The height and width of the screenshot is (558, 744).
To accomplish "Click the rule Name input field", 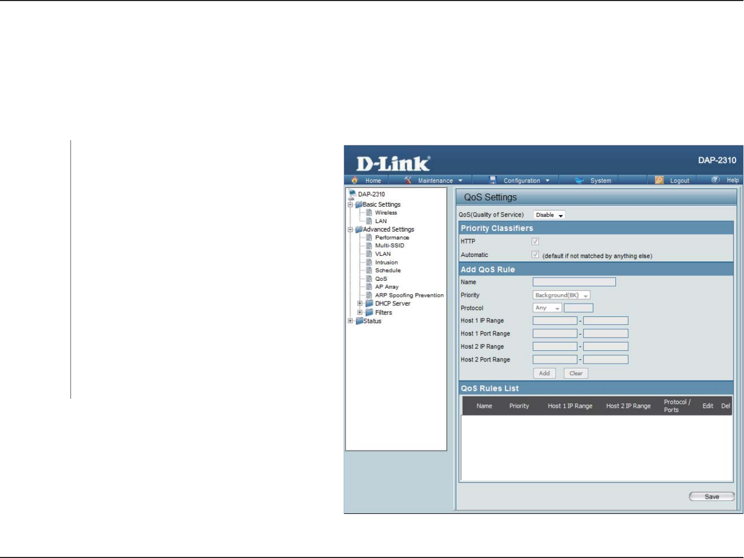I will click(574, 282).
